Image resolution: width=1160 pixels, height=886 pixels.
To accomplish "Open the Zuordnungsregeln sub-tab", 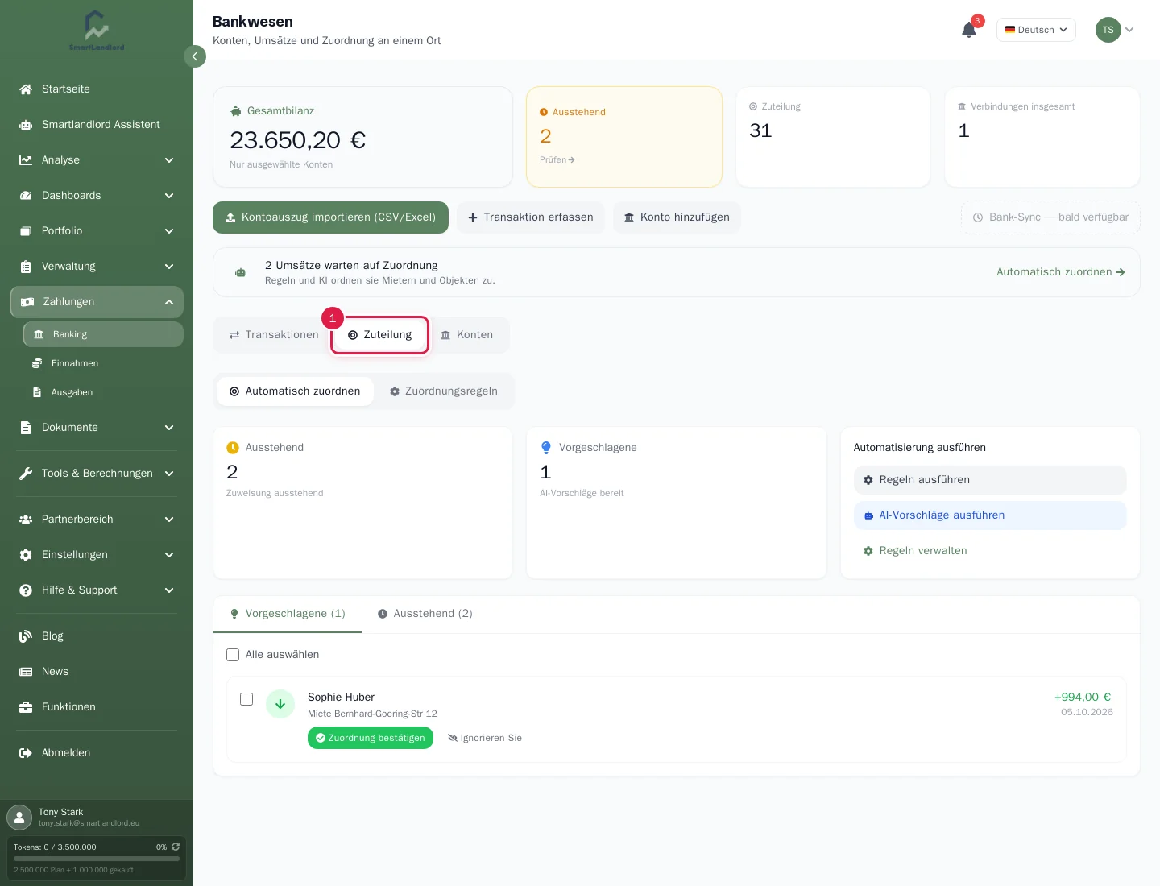I will (x=444, y=391).
